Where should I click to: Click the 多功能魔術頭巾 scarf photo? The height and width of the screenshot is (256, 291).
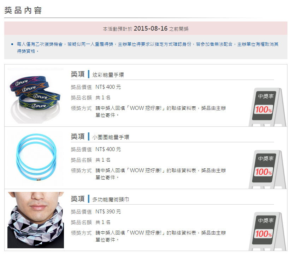(x=35, y=220)
